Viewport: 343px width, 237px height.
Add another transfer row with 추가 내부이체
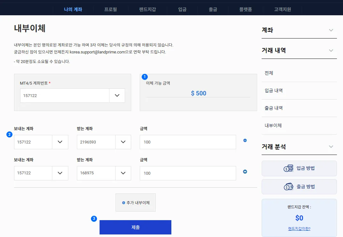(136, 203)
